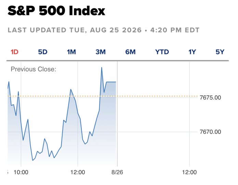Click the 7670.00 price axis label
Screen dimensions: 238x185
210,132
